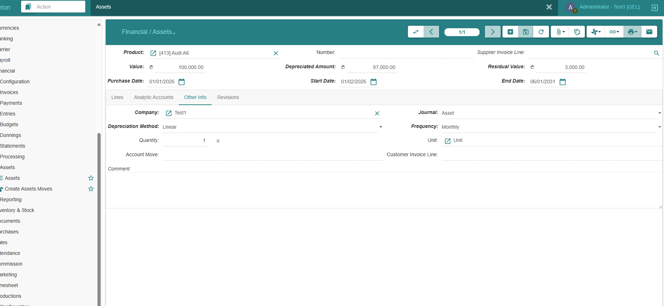
Task: Open calendar picker for Purchase Date
Action: click(182, 82)
